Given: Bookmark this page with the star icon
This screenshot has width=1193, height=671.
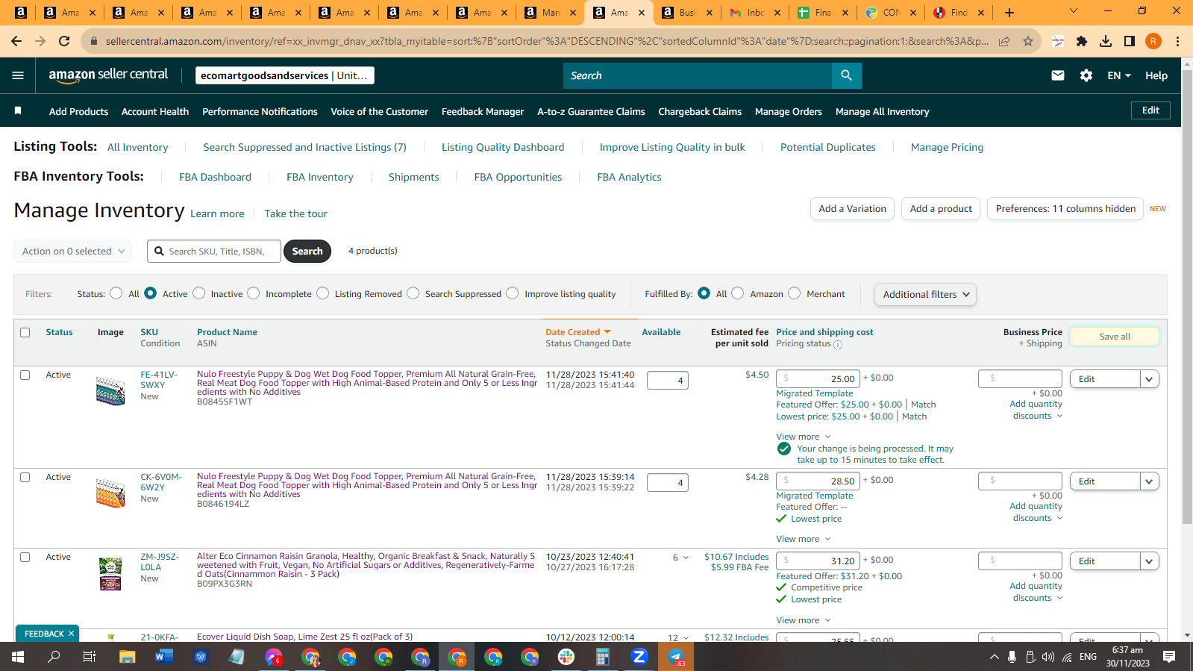Looking at the screenshot, I should click(1028, 41).
